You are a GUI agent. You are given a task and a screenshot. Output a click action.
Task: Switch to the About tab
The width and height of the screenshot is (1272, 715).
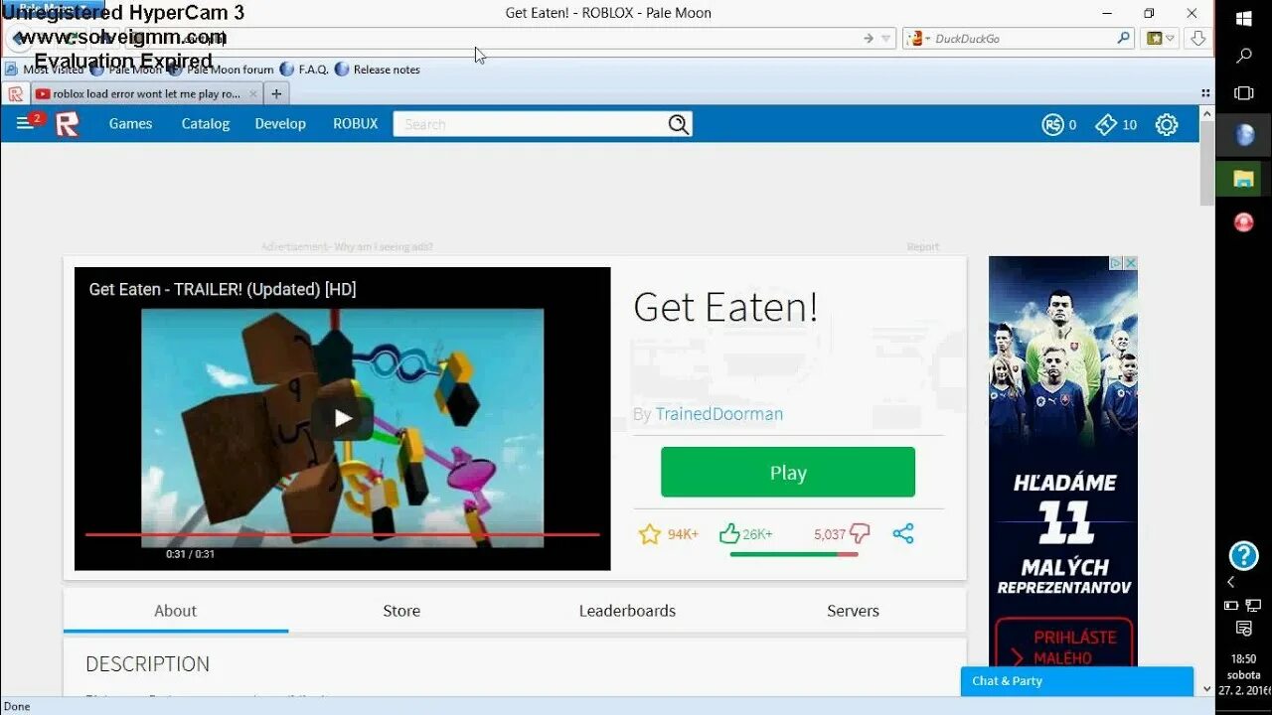(176, 611)
